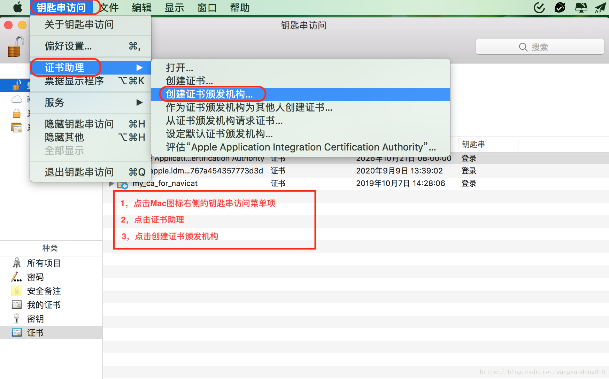
Task: Click the 安全备注 note icon
Action: pos(16,291)
